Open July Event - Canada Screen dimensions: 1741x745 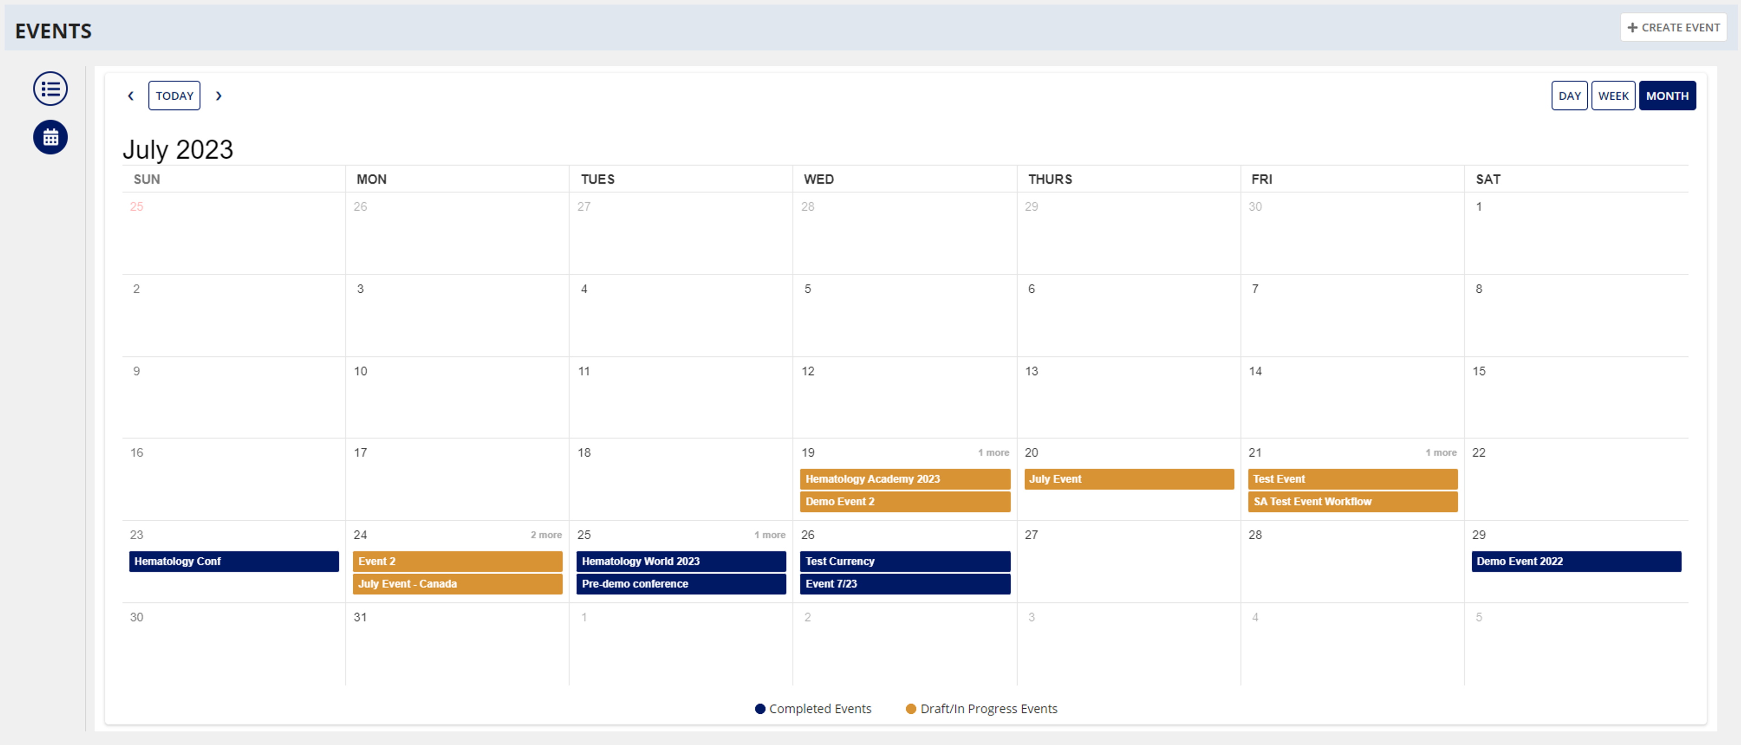(457, 584)
